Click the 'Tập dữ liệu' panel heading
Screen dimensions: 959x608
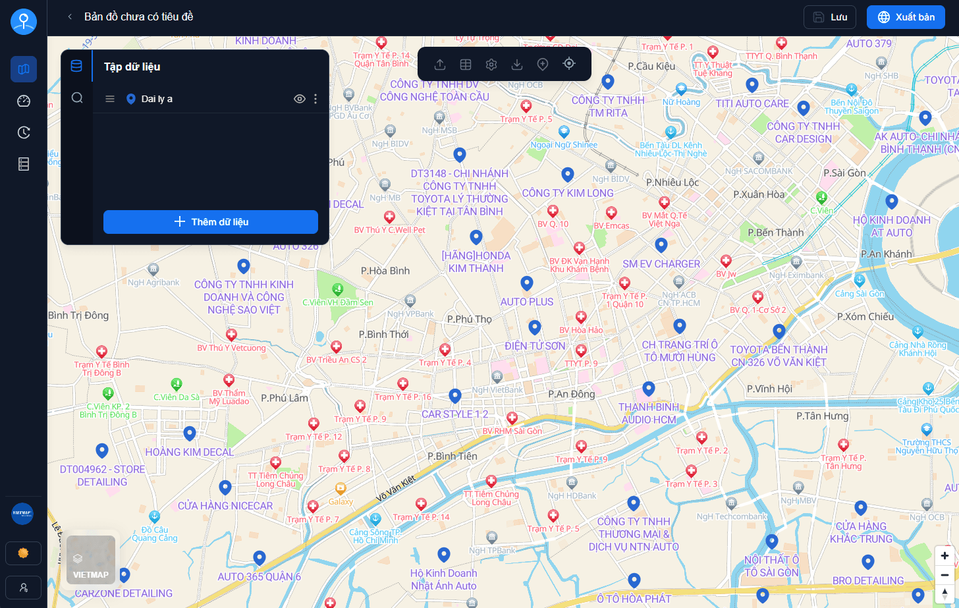pyautogui.click(x=132, y=67)
